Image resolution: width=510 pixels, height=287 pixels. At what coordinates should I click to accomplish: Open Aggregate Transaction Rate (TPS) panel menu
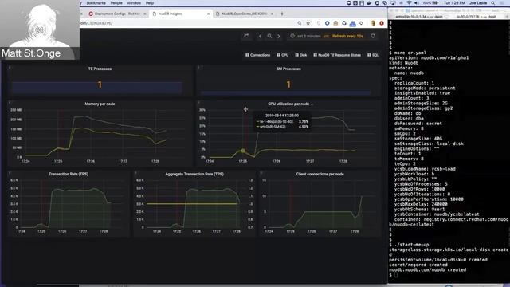[x=194, y=174]
